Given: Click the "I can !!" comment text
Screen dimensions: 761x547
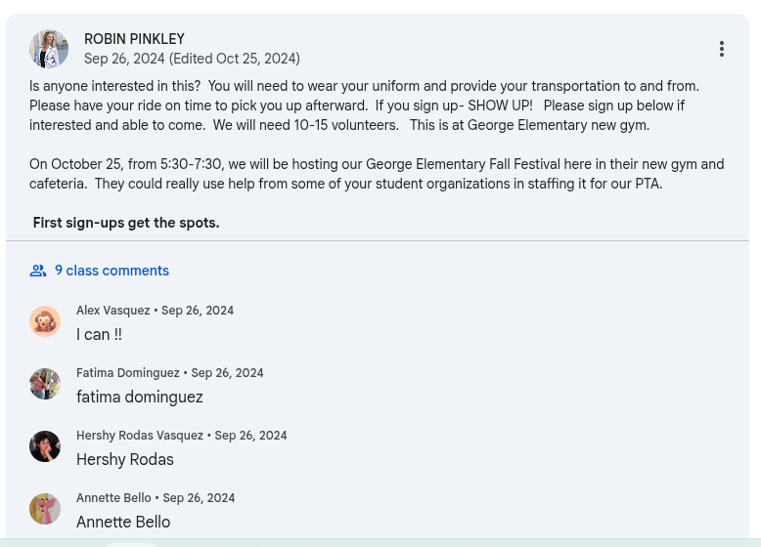Looking at the screenshot, I should pyautogui.click(x=99, y=335).
